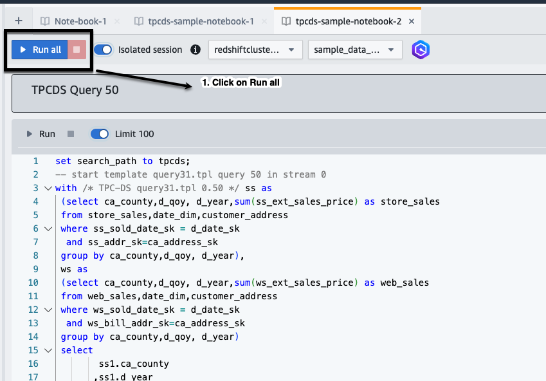Click the text 'and ss_addr_sk=ca_address_sk'

point(142,242)
